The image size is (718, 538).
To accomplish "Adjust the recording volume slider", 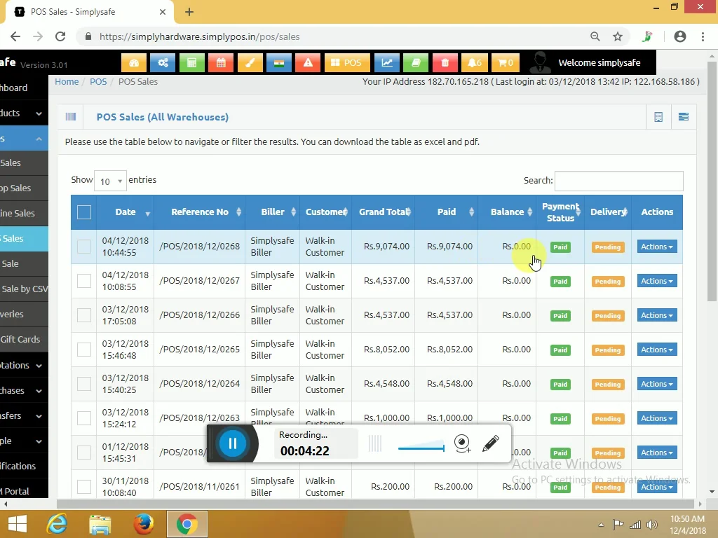I will click(x=421, y=447).
